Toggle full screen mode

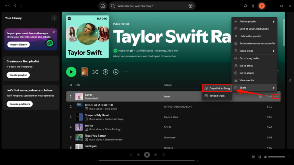pos(289,157)
